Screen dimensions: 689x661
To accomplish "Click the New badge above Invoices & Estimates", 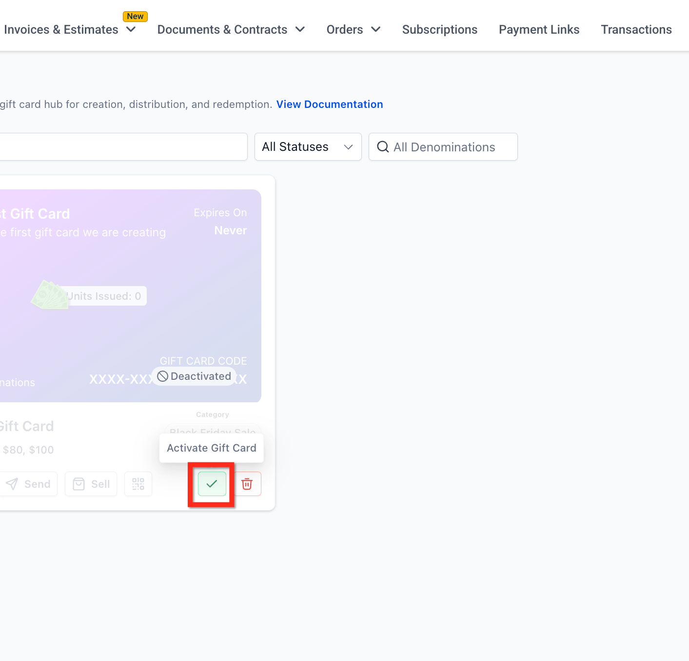I will click(135, 16).
